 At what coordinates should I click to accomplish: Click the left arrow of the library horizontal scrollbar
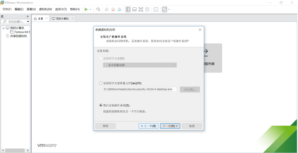pyautogui.click(x=3, y=150)
